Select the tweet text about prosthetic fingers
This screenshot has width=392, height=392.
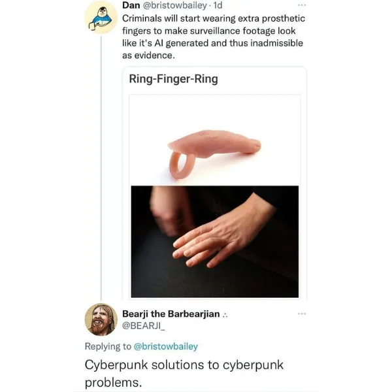(x=214, y=37)
